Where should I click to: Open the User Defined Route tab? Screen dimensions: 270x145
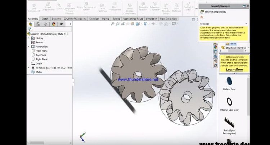133,19
